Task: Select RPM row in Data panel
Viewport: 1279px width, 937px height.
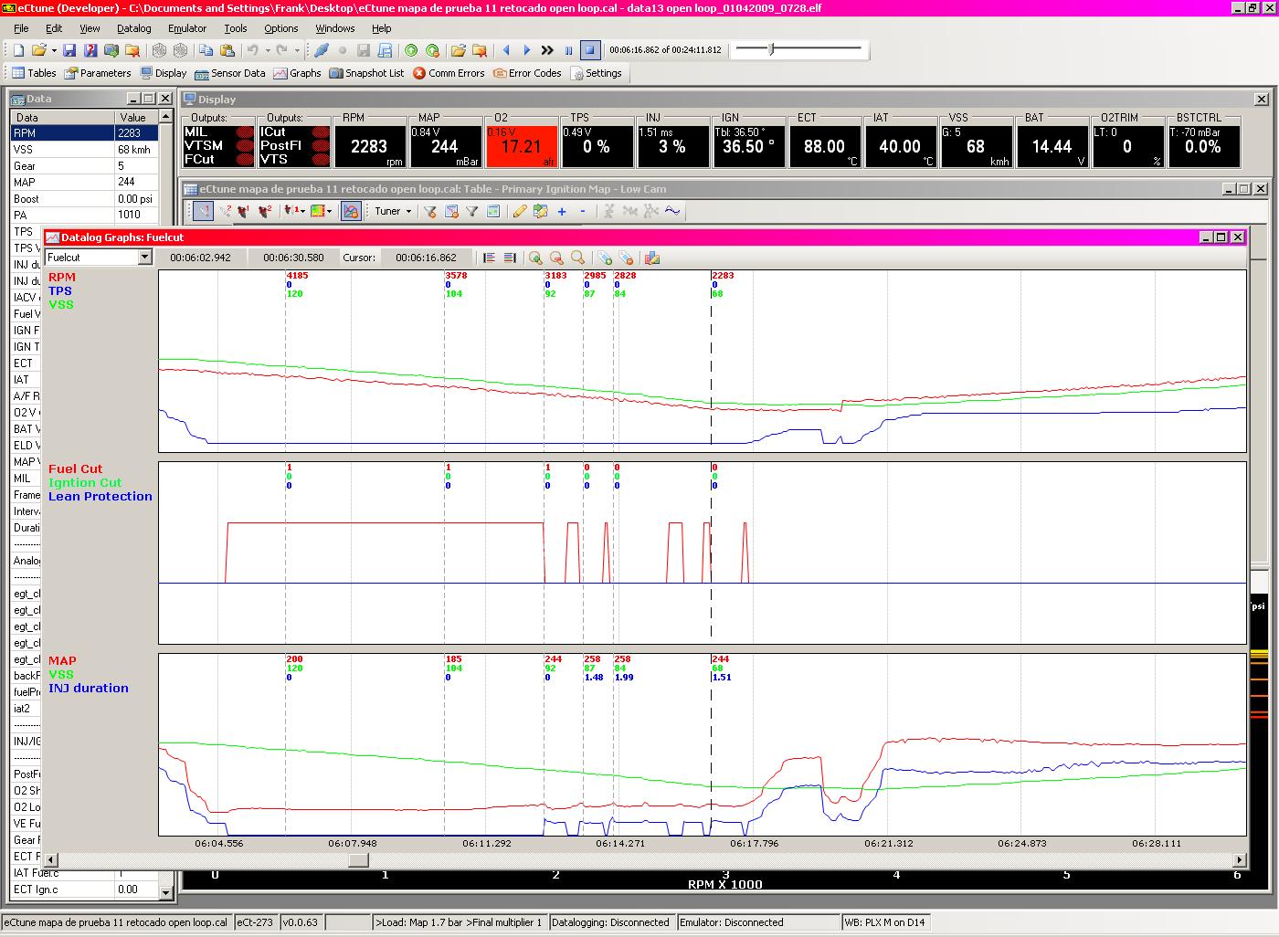Action: pyautogui.click(x=84, y=133)
